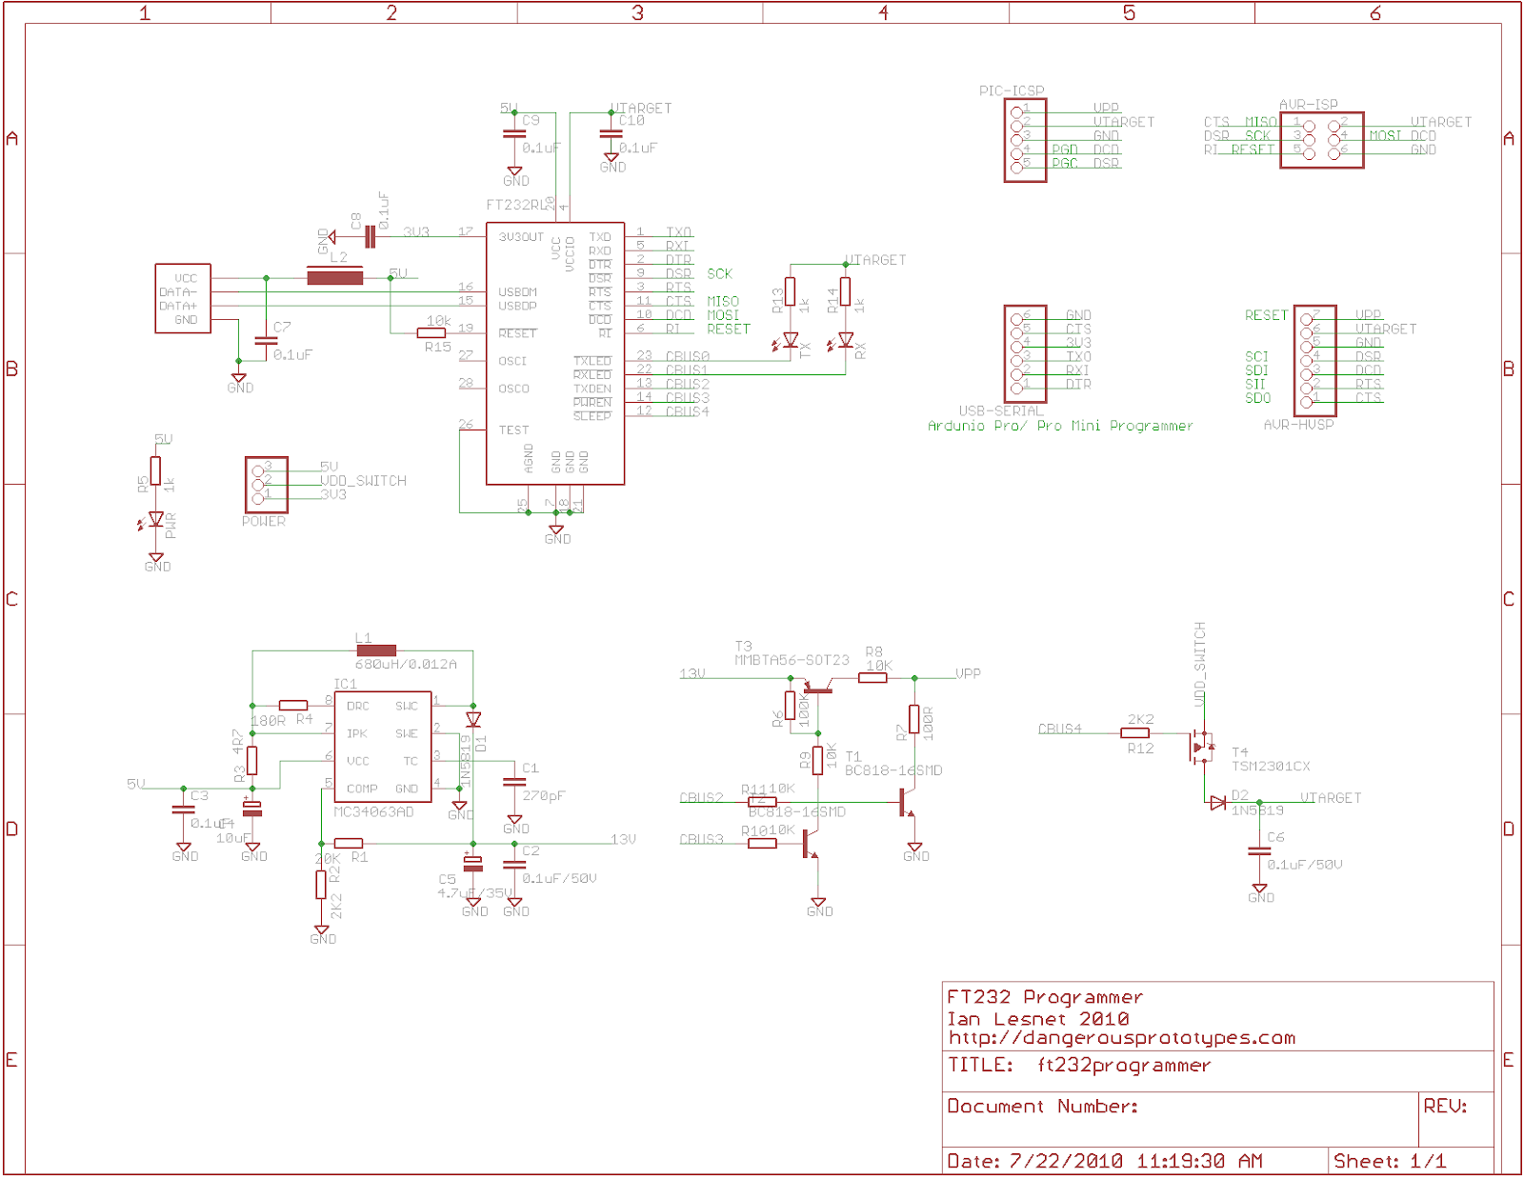Click the T1 transistor symbol near R7
The width and height of the screenshot is (1524, 1179).
click(x=906, y=803)
